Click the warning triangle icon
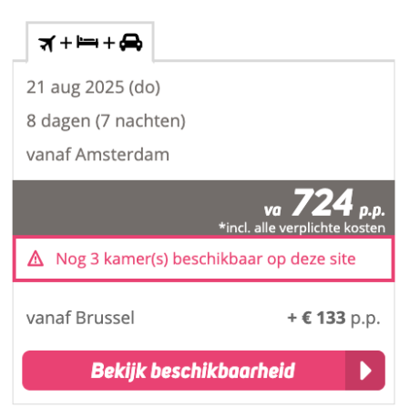This screenshot has width=410, height=417. coord(36,259)
